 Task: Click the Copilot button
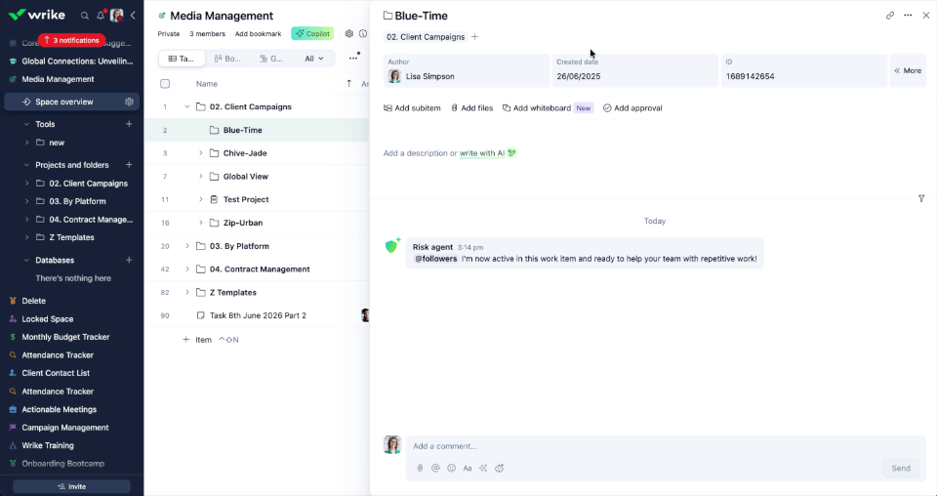[312, 33]
